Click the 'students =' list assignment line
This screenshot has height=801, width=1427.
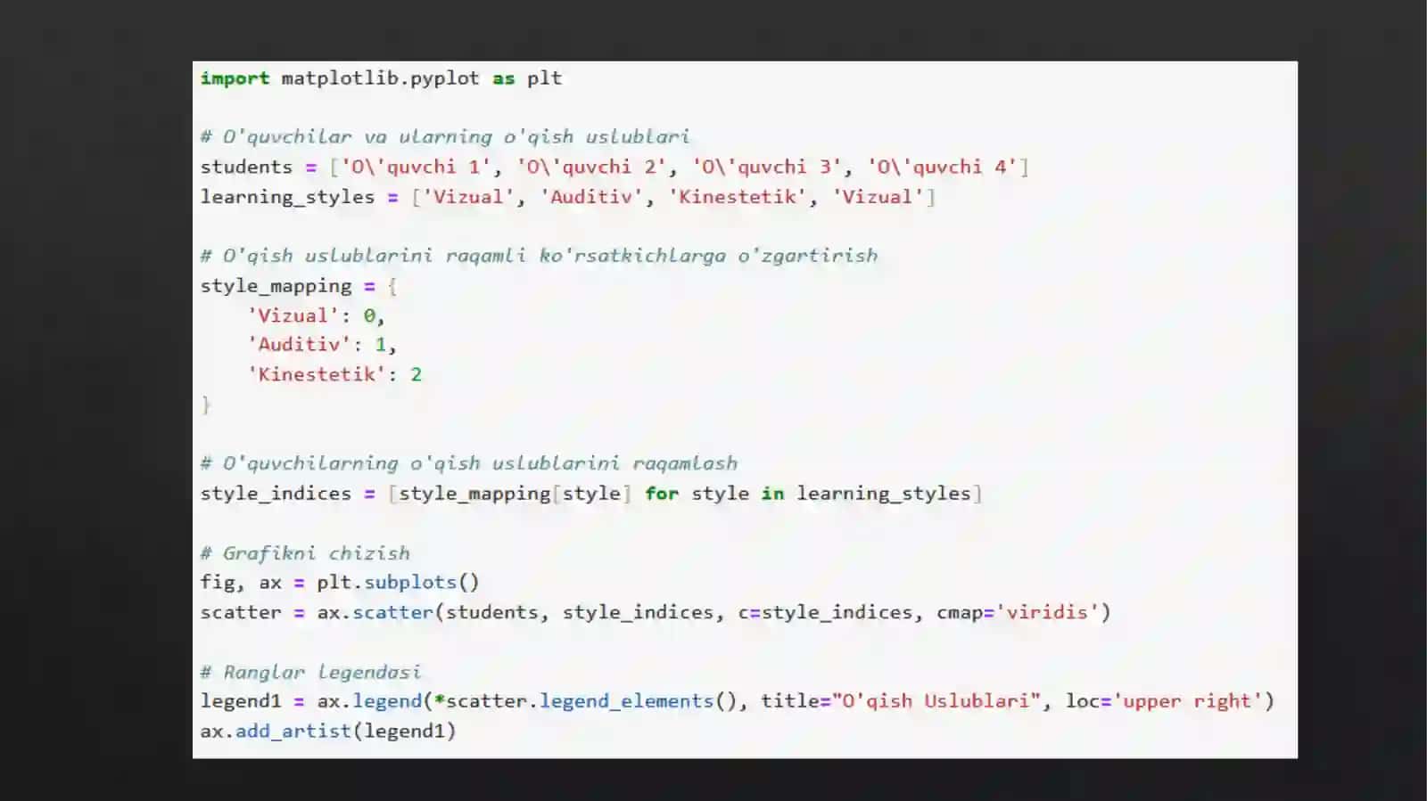coord(615,167)
